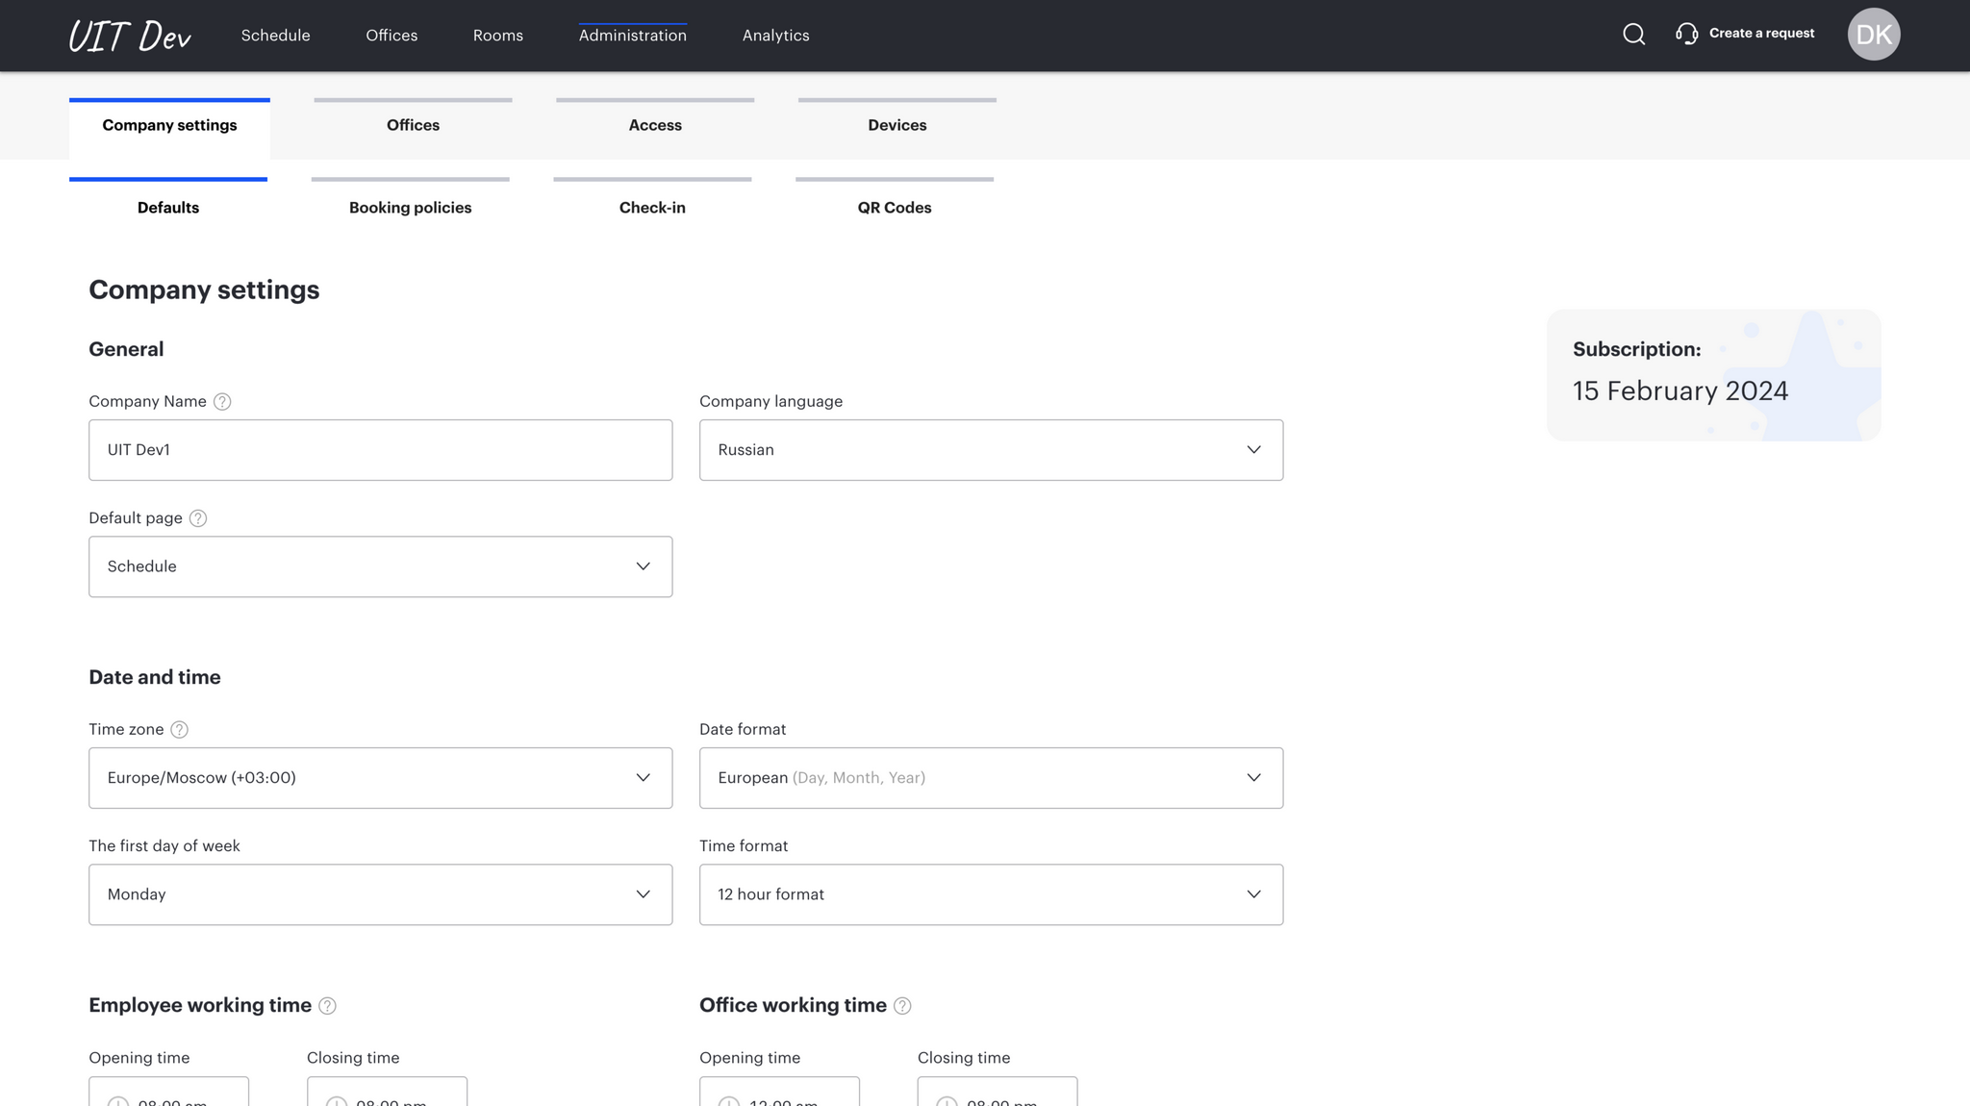Expand the Company language dropdown
Viewport: 1970px width, 1106px height.
tap(991, 450)
